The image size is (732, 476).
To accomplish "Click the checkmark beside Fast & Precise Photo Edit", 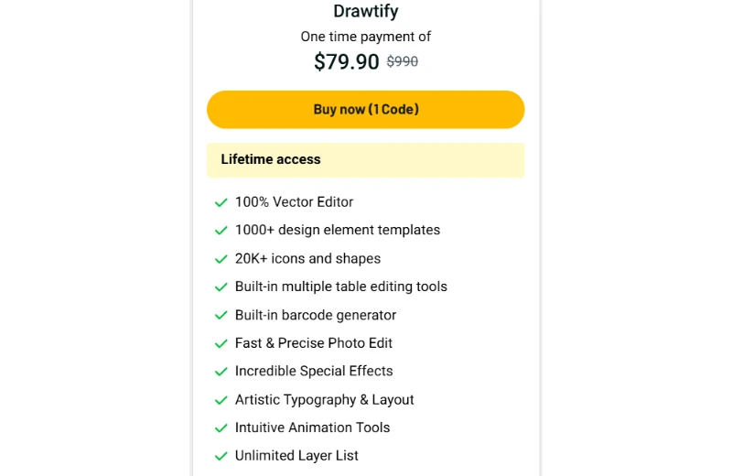I will pyautogui.click(x=221, y=343).
